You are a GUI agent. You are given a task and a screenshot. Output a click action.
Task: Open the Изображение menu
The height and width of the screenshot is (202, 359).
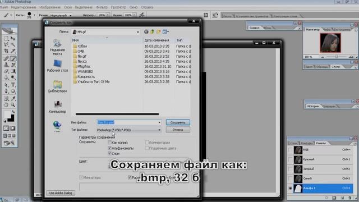(50, 7)
